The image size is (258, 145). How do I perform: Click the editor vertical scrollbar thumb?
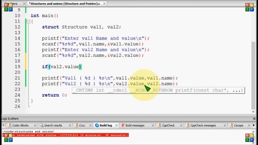click(x=253, y=76)
